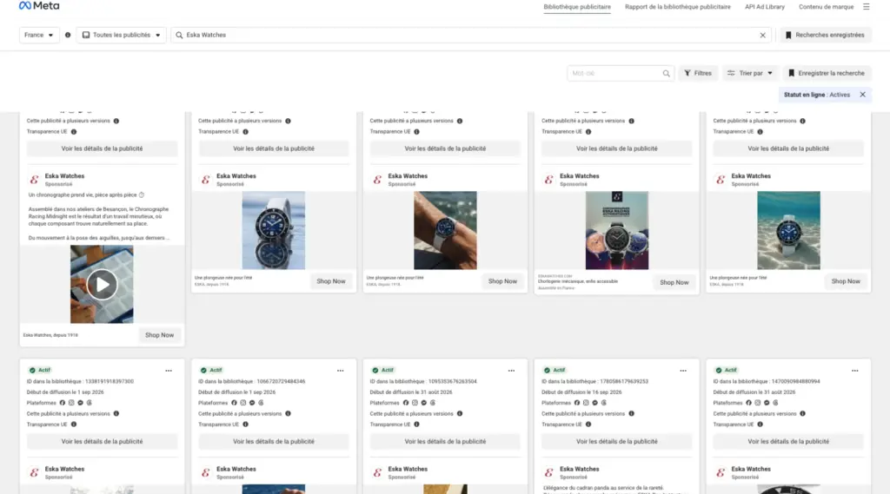Open options menu for ad 1095353676263504

511,371
